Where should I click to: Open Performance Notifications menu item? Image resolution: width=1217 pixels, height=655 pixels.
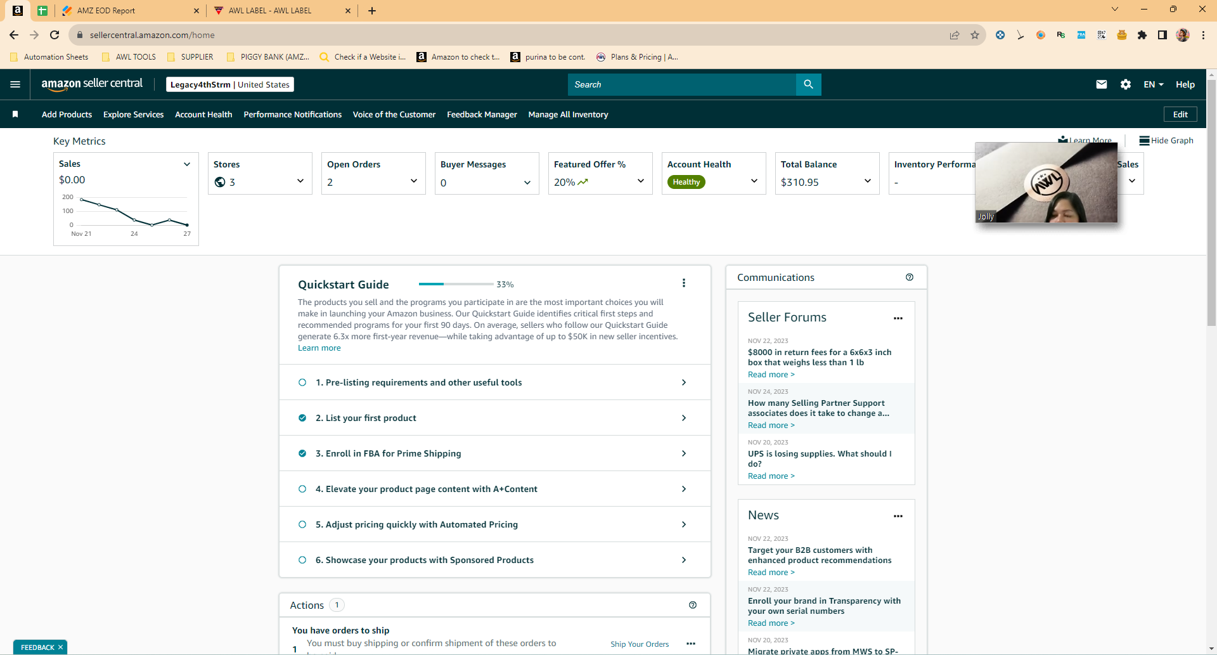click(292, 114)
